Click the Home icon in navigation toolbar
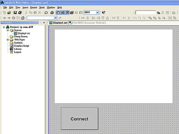This screenshot has height=134, width=179. pos(23,18)
